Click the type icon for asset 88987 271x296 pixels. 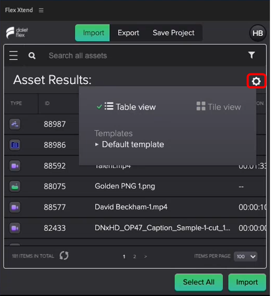click(15, 124)
